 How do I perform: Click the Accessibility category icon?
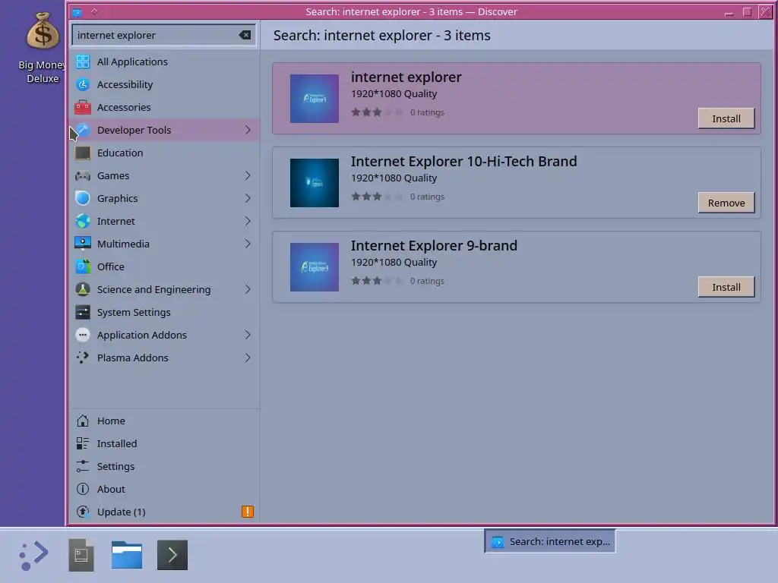click(83, 84)
